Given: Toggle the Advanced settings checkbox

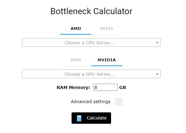Looking at the screenshot, I should (119, 102).
